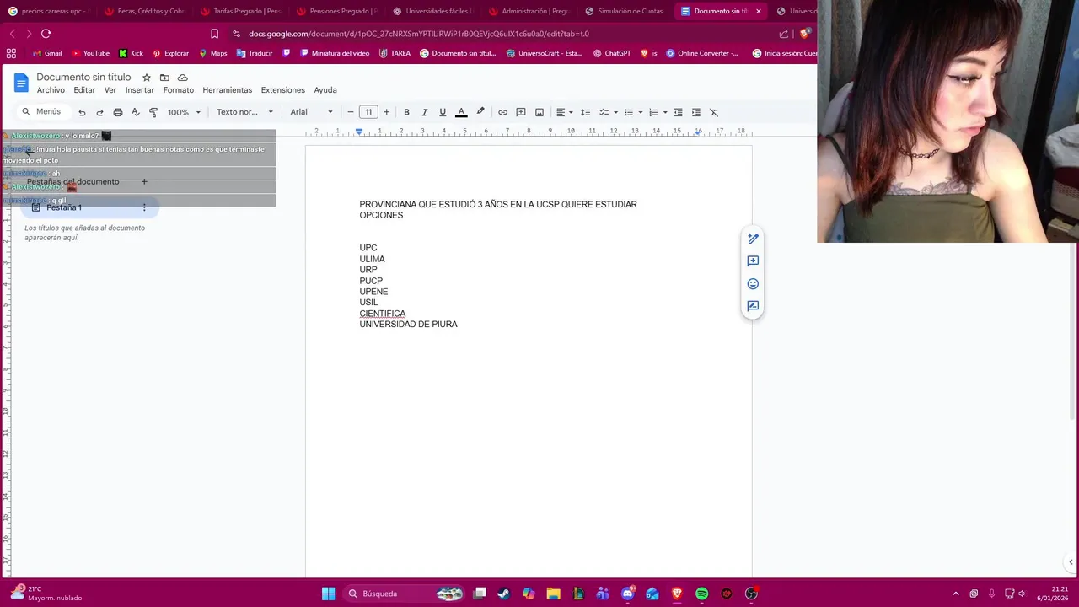
Task: Open the Pestaña 1 three-dot options
Action: click(x=144, y=207)
